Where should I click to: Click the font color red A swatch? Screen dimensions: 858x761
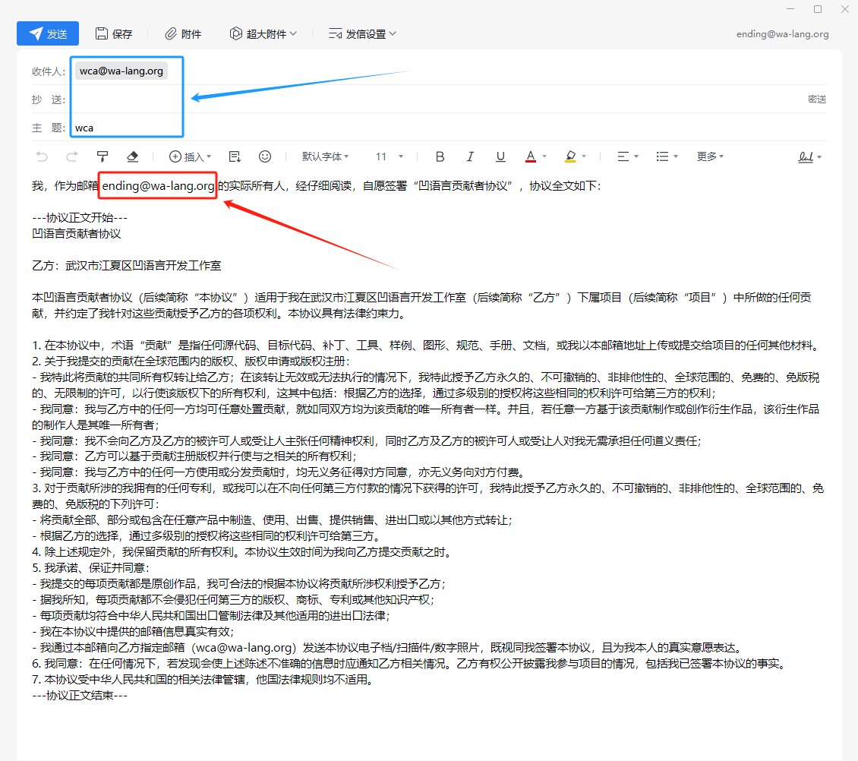tap(531, 156)
